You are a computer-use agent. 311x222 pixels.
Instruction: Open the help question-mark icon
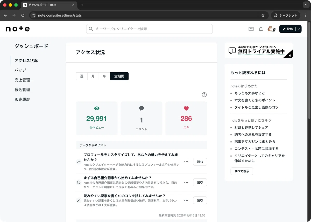click(x=204, y=95)
